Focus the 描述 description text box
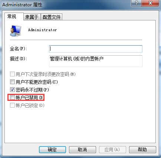 96,61
